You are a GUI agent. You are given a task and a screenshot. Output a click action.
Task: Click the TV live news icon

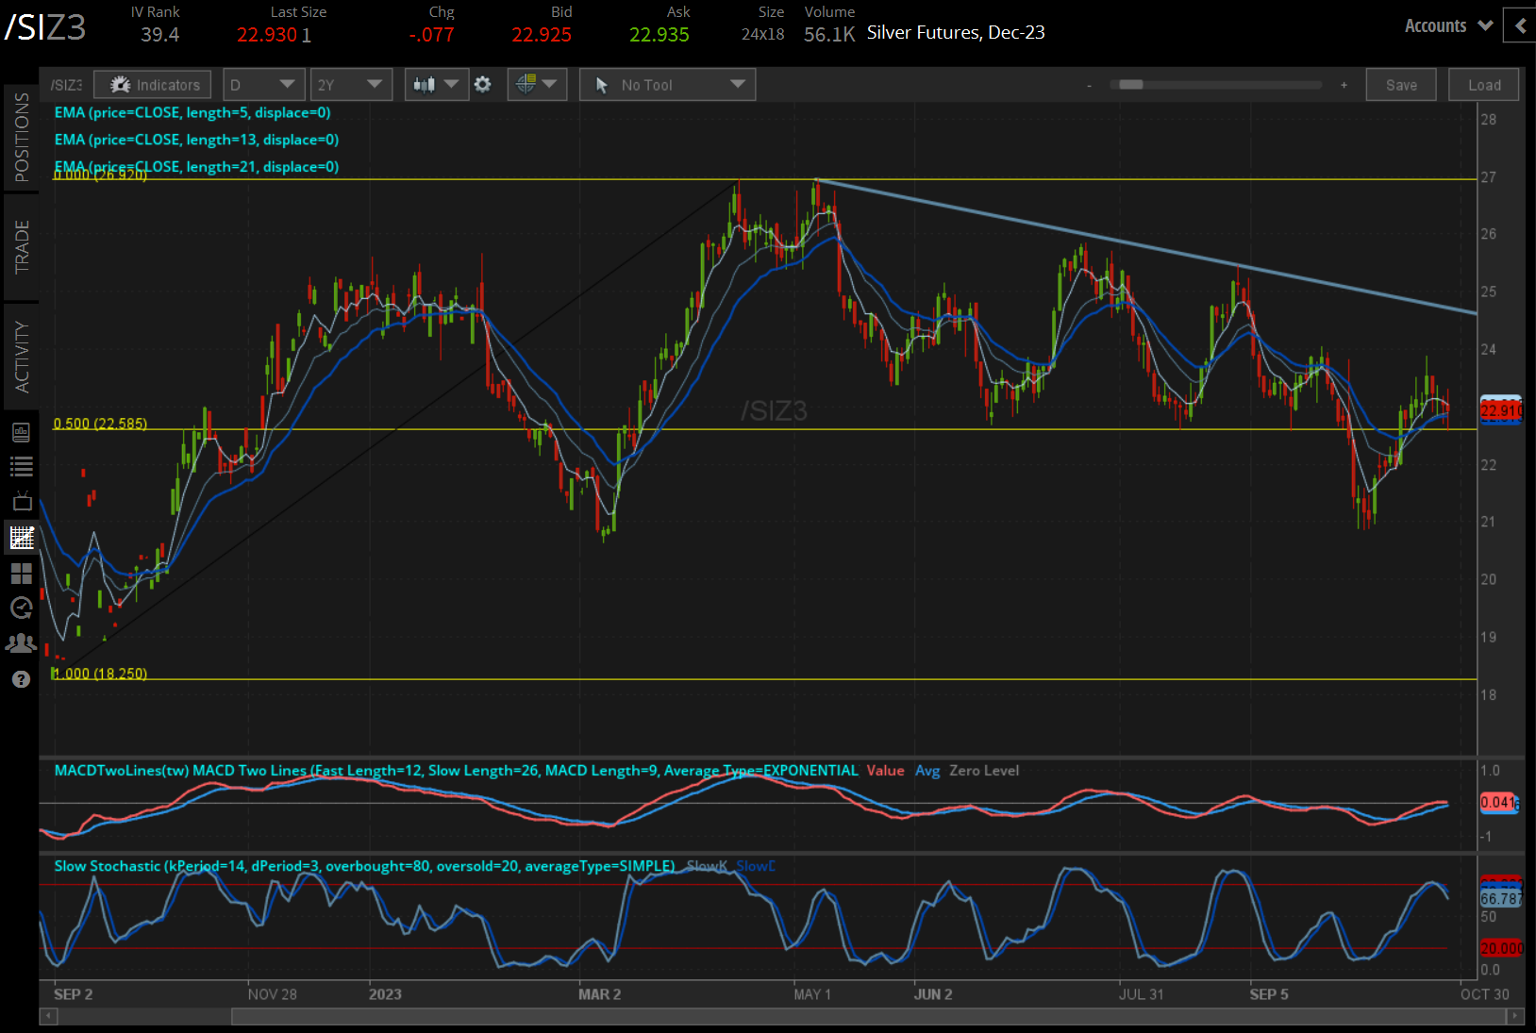(21, 501)
